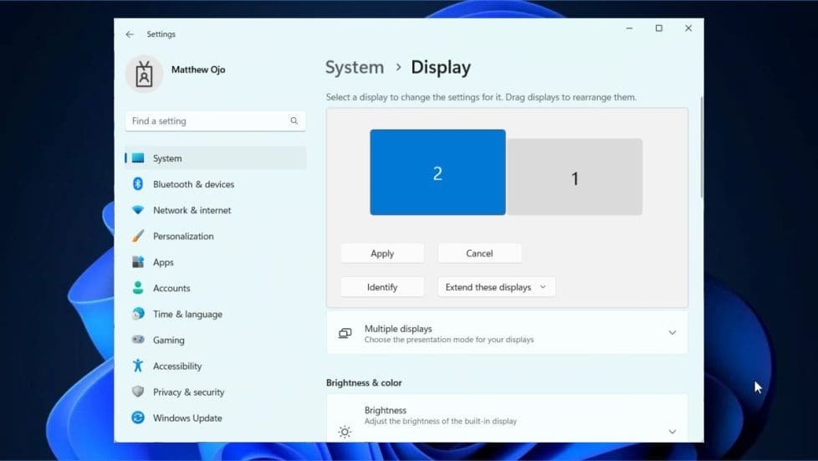The height and width of the screenshot is (461, 818).
Task: Click the Privacy & security shield icon
Action: [x=138, y=392]
